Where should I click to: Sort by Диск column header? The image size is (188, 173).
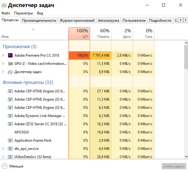[x=122, y=34]
